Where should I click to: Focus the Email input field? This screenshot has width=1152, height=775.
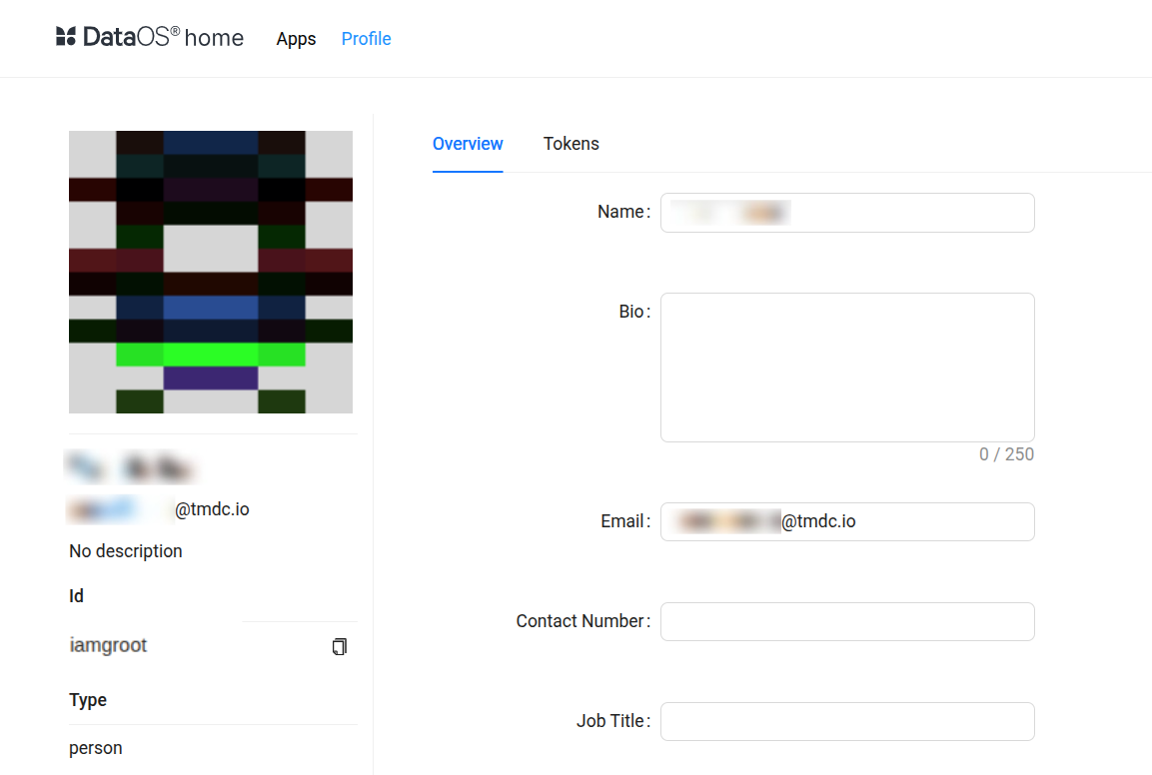click(x=847, y=521)
